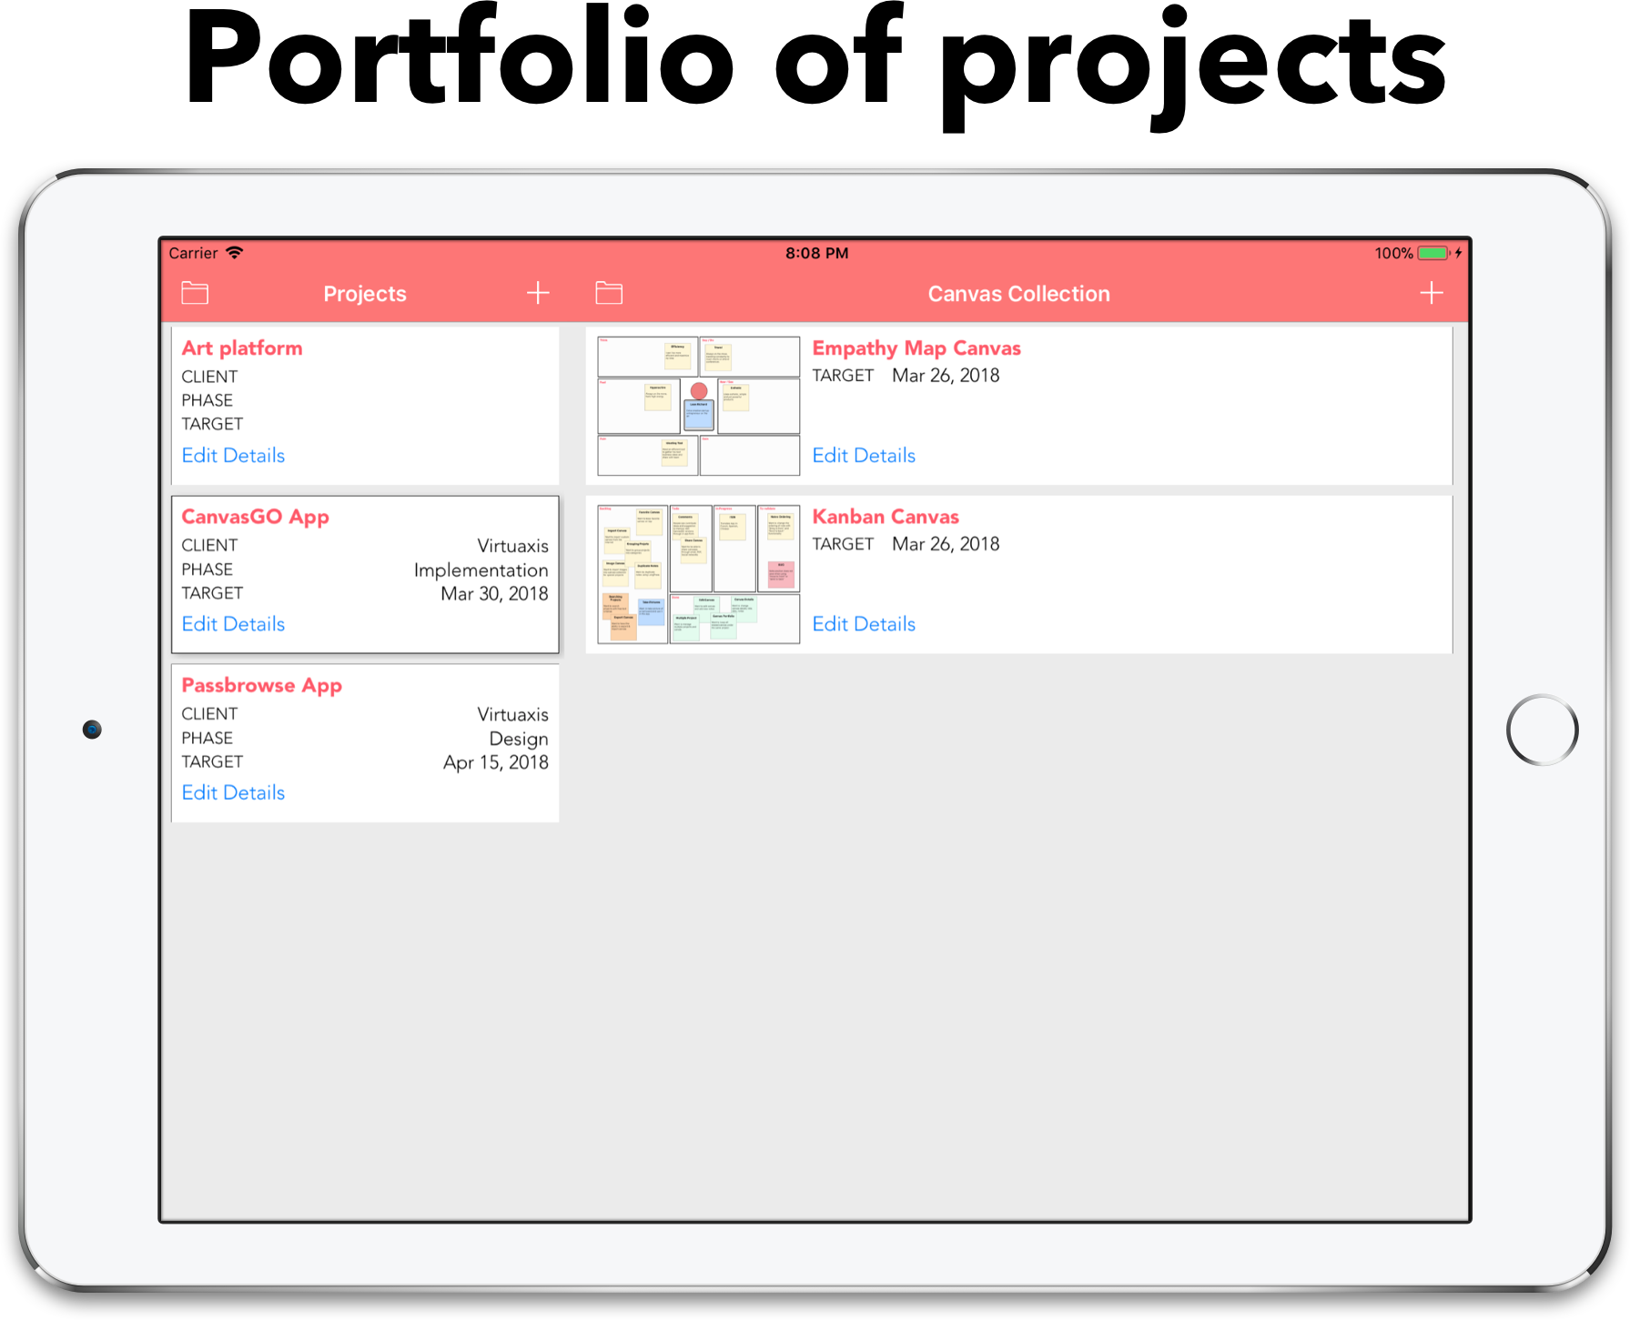
Task: Tap the 8:08 PM clock in the status bar
Action: 816,253
